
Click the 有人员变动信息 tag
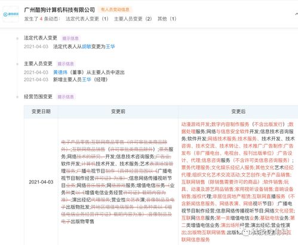tap(115, 10)
